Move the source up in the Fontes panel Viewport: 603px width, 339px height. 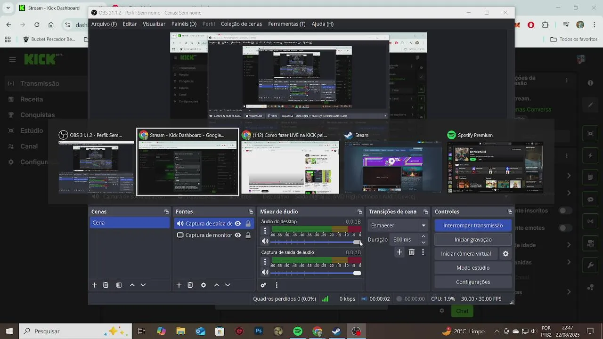click(x=216, y=285)
